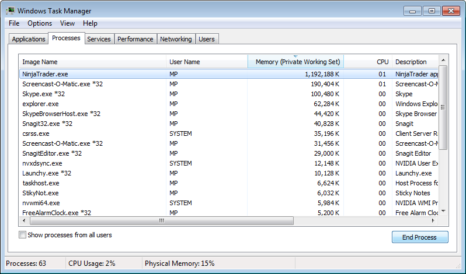Click the End Process button

point(420,237)
